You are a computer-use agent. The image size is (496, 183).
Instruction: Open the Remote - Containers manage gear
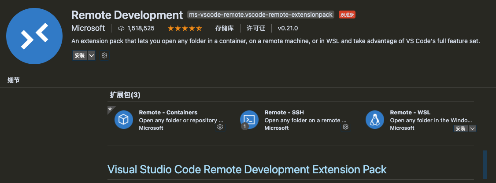pos(220,127)
